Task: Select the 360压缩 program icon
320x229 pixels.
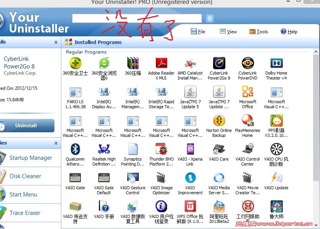Action: click(133, 63)
